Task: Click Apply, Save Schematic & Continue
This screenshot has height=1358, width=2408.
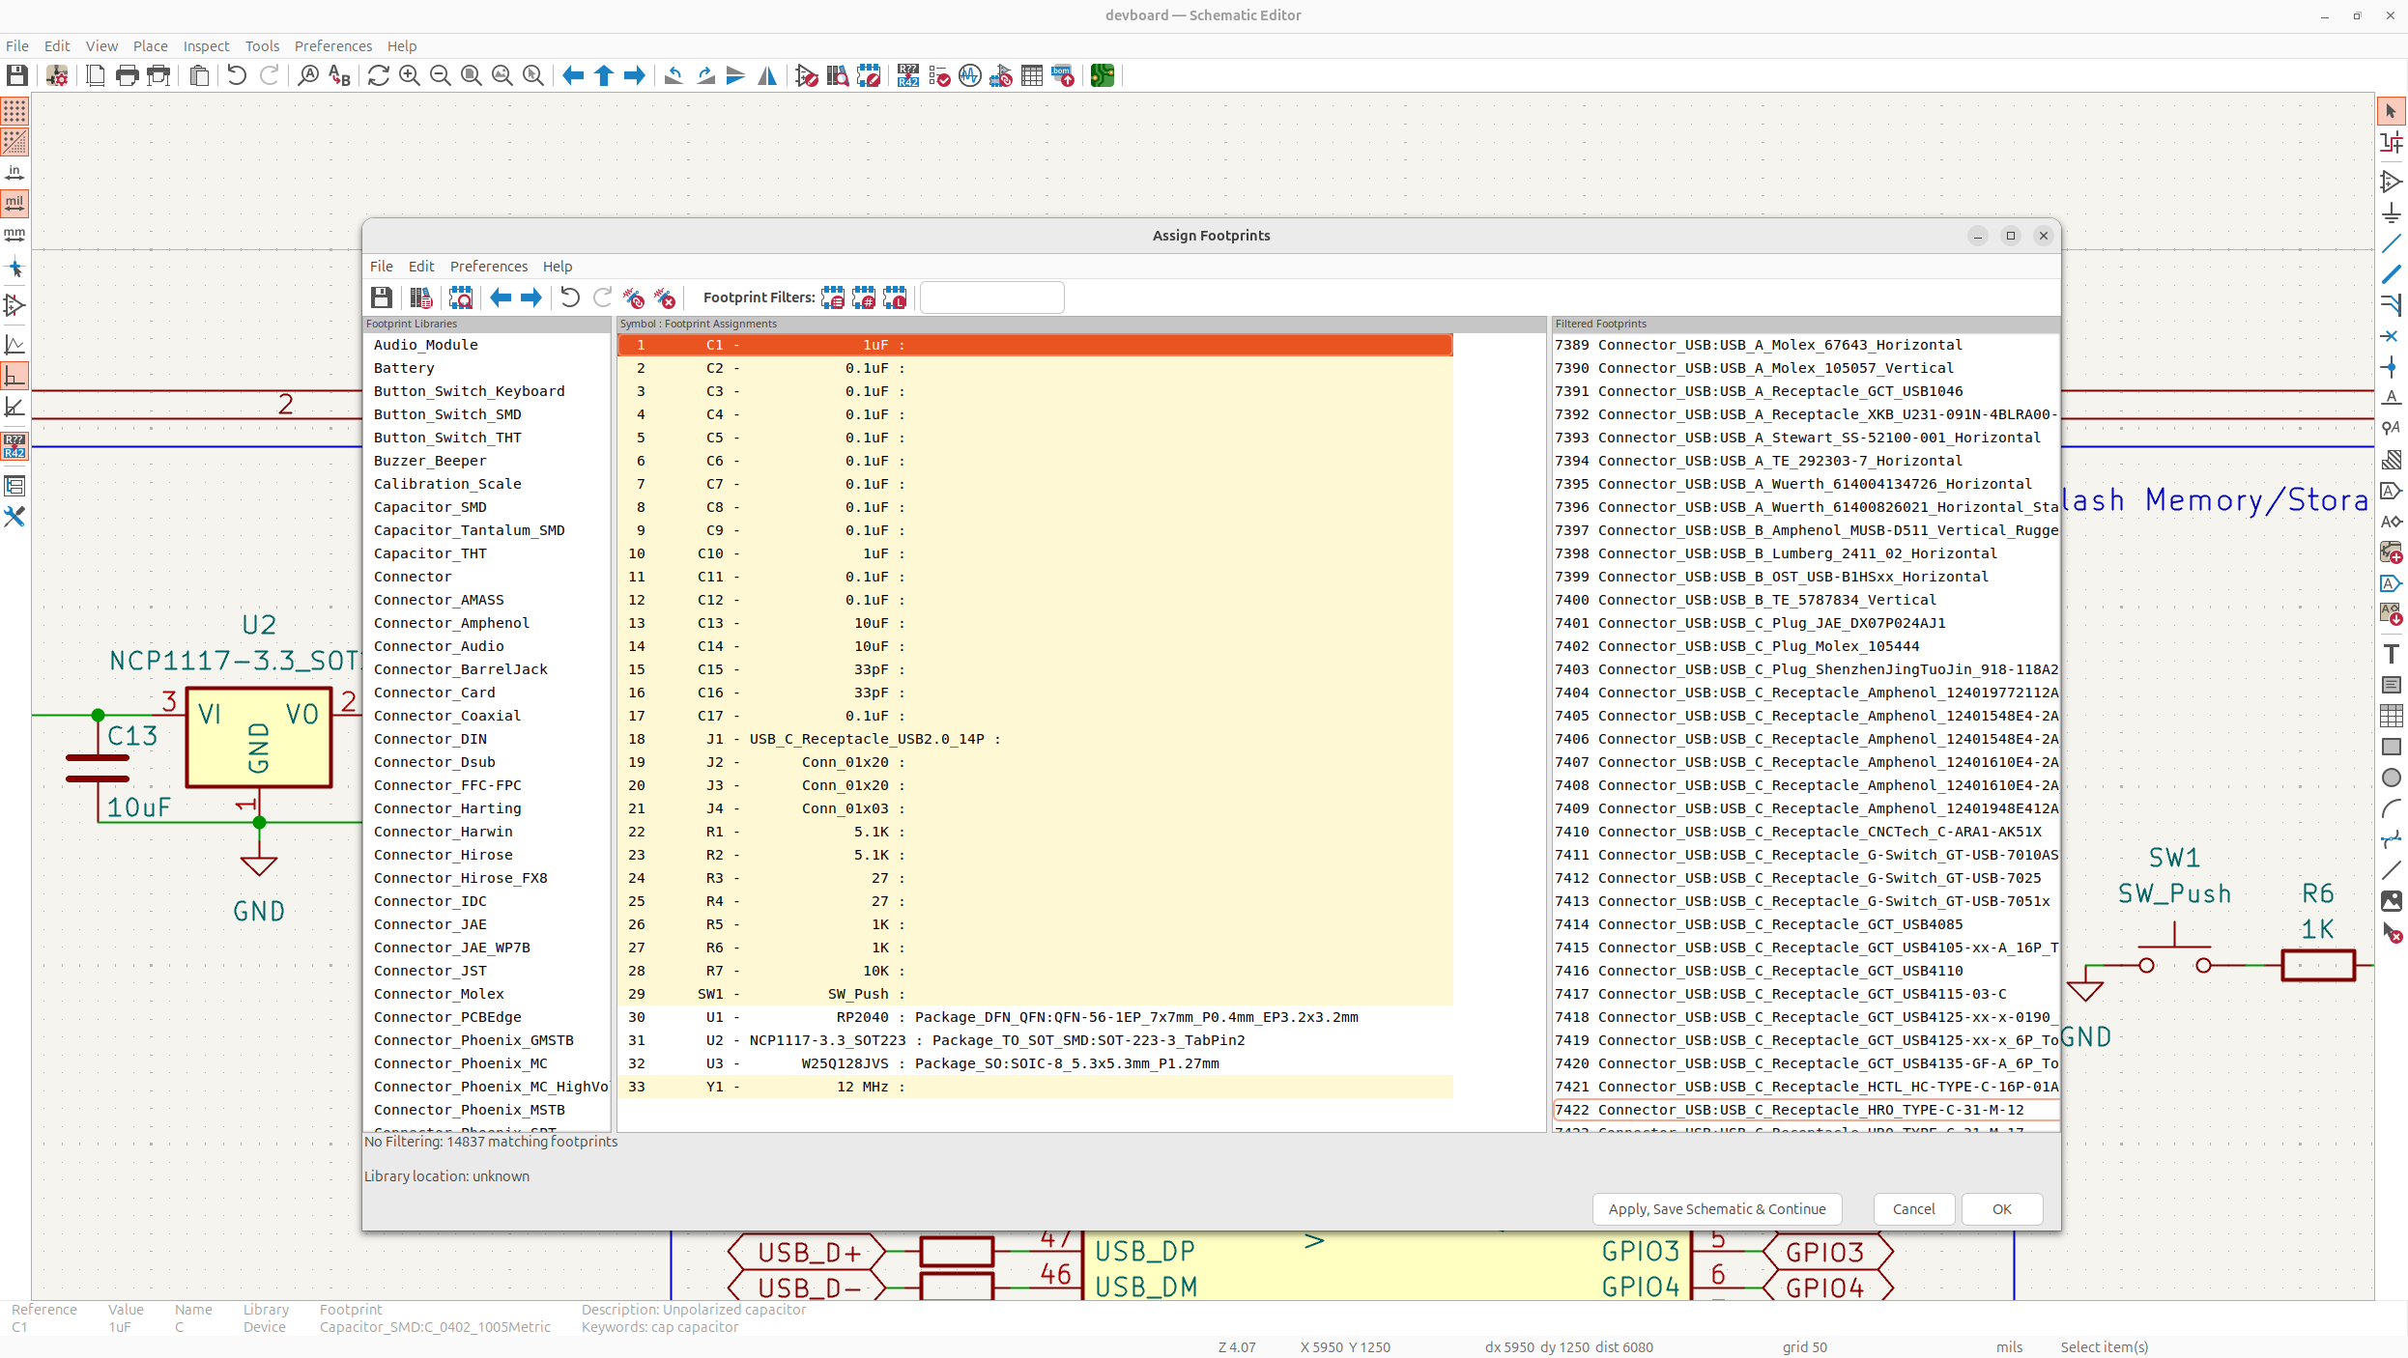Action: point(1716,1209)
